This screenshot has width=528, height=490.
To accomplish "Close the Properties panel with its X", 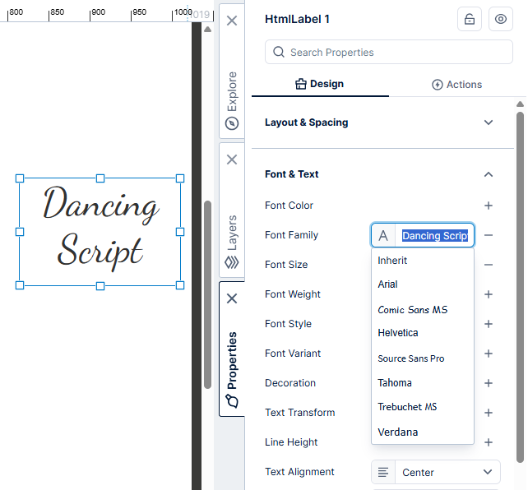I will pos(232,298).
